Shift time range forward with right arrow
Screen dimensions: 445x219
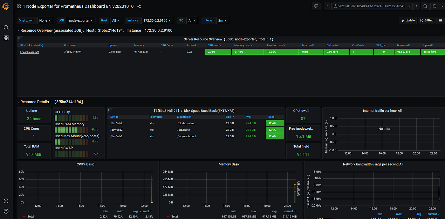[x=417, y=6]
